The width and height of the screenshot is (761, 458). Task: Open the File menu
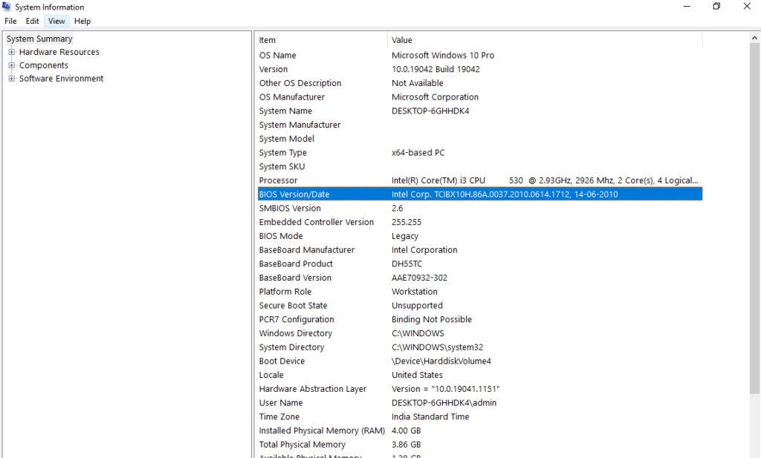click(10, 22)
